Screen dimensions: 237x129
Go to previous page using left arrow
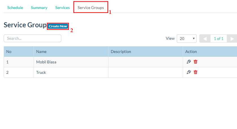pyautogui.click(x=205, y=39)
